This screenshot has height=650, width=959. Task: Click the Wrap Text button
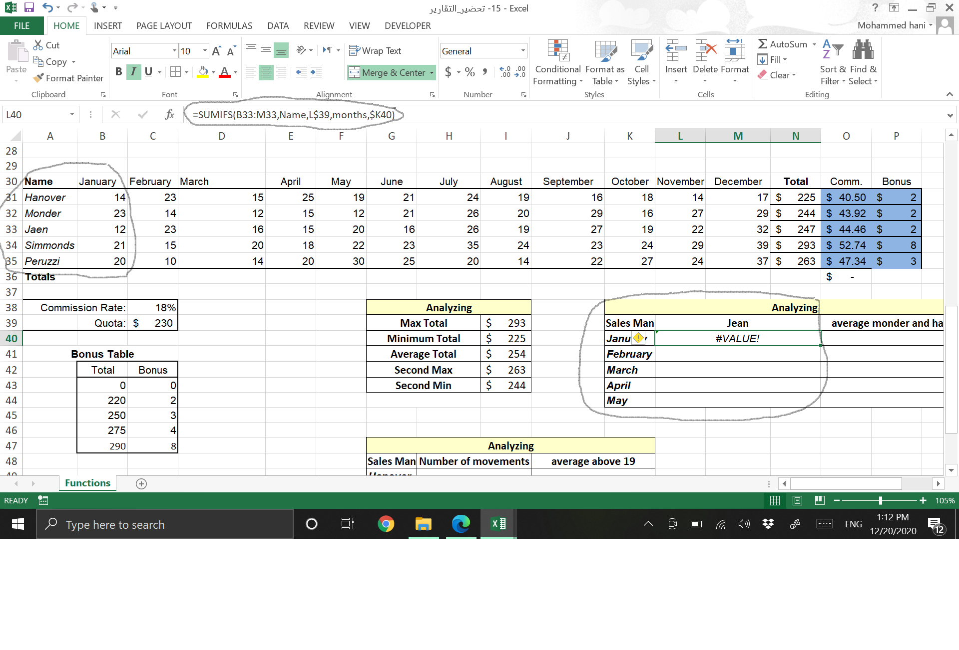coord(380,51)
